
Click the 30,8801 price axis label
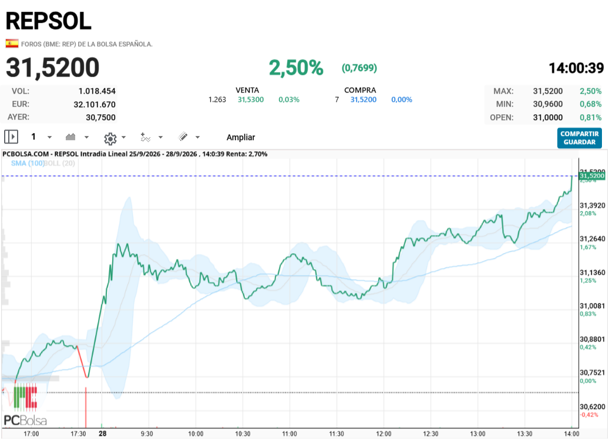tap(593, 339)
